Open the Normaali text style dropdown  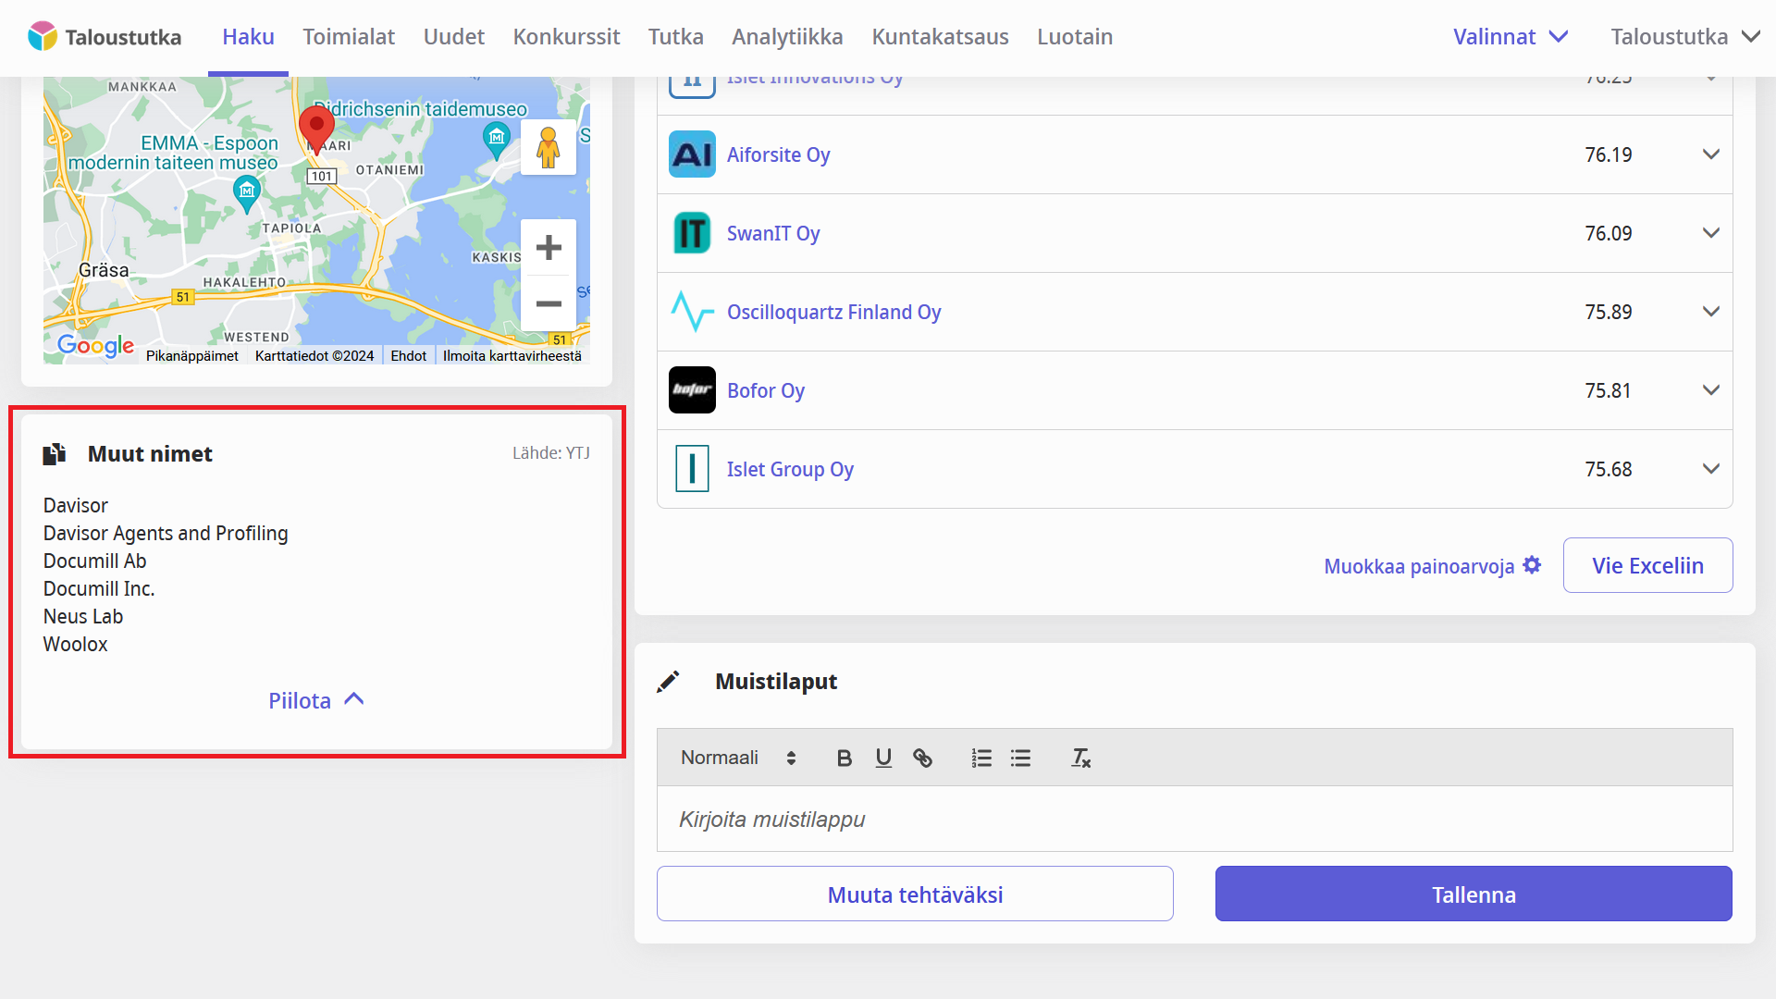click(x=738, y=758)
